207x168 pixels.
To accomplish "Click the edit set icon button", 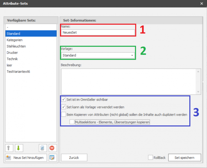I will point(52,158).
